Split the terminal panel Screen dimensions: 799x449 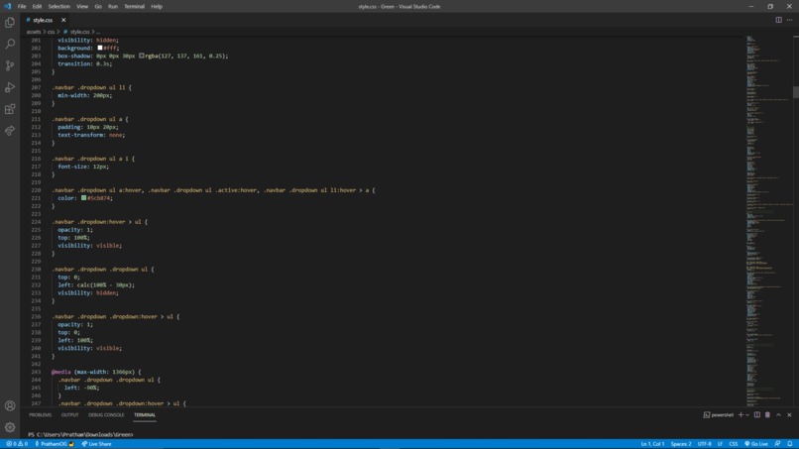point(757,415)
